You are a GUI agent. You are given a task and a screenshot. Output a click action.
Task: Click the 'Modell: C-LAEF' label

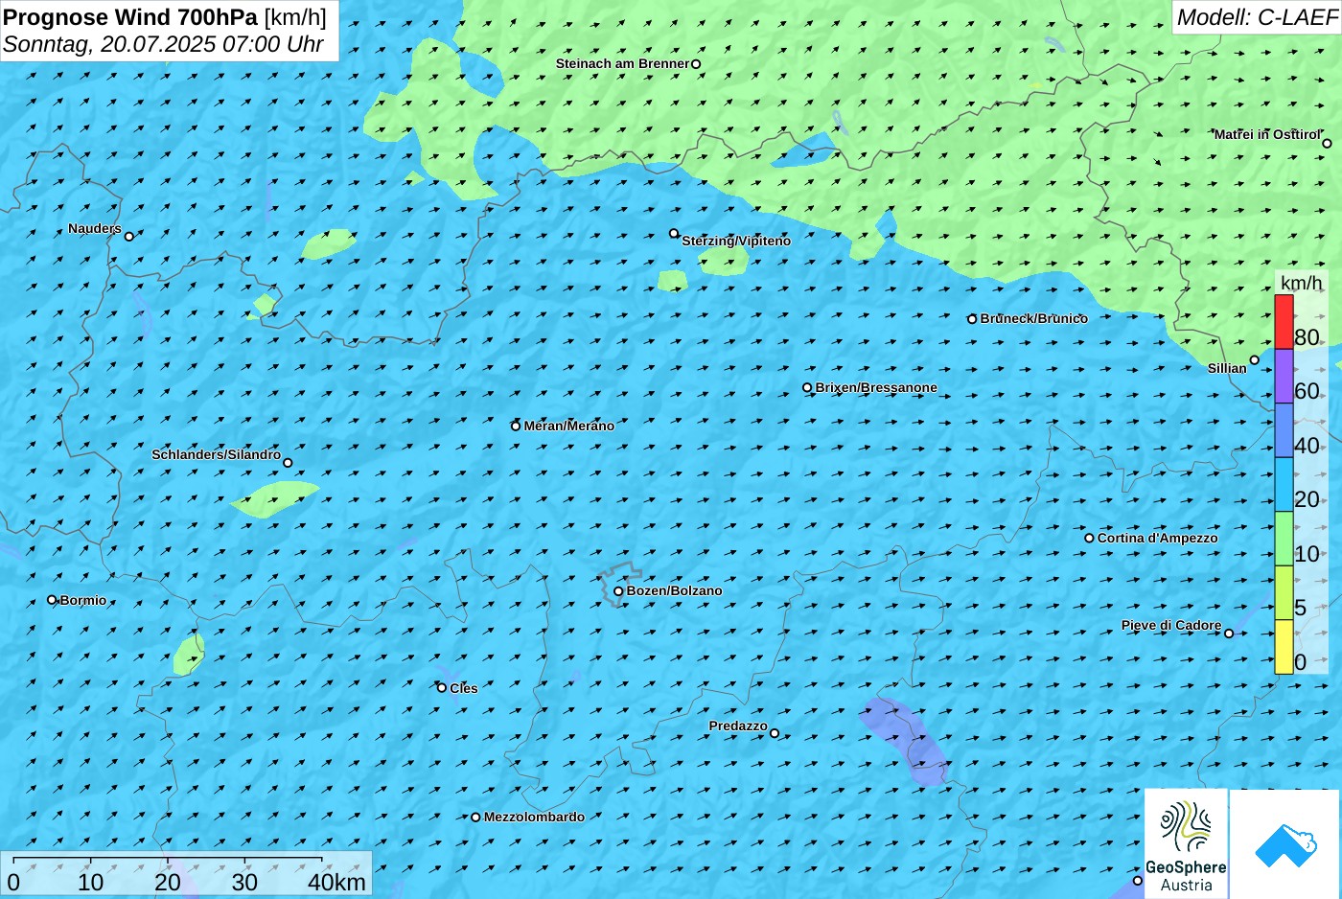tap(1257, 17)
